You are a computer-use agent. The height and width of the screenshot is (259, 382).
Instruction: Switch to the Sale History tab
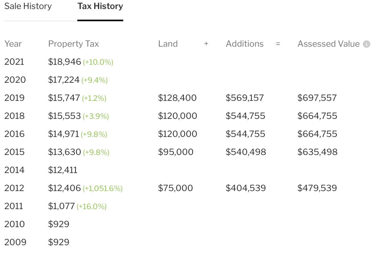click(28, 6)
